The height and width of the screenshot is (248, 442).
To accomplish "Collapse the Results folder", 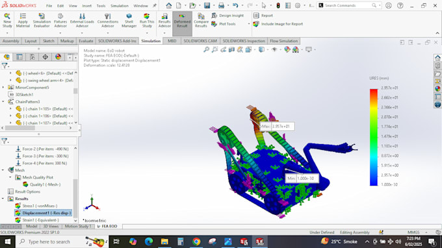I will coord(3,199).
